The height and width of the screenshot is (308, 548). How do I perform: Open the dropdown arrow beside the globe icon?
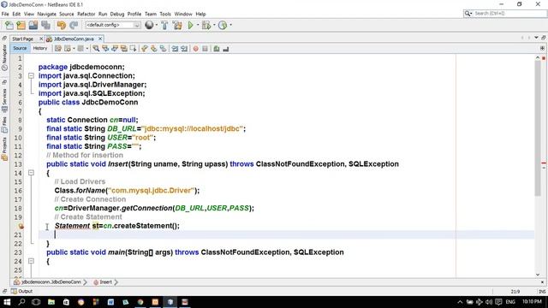pos(156,25)
